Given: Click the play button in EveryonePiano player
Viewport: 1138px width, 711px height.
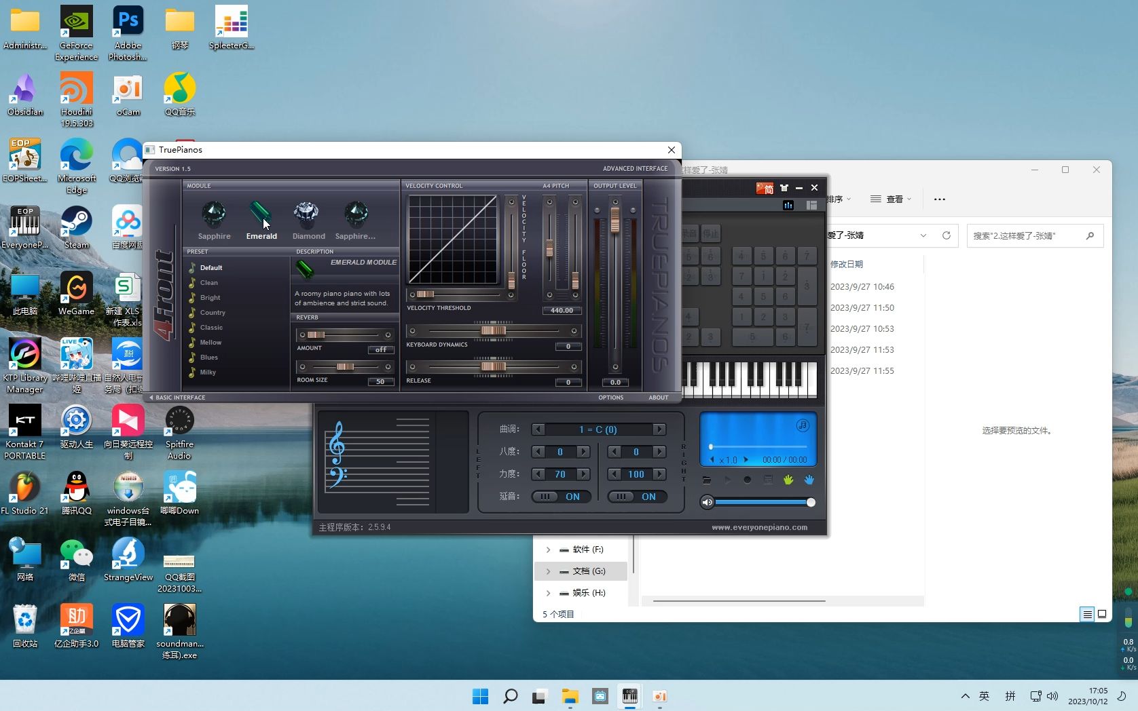Looking at the screenshot, I should [x=727, y=480].
